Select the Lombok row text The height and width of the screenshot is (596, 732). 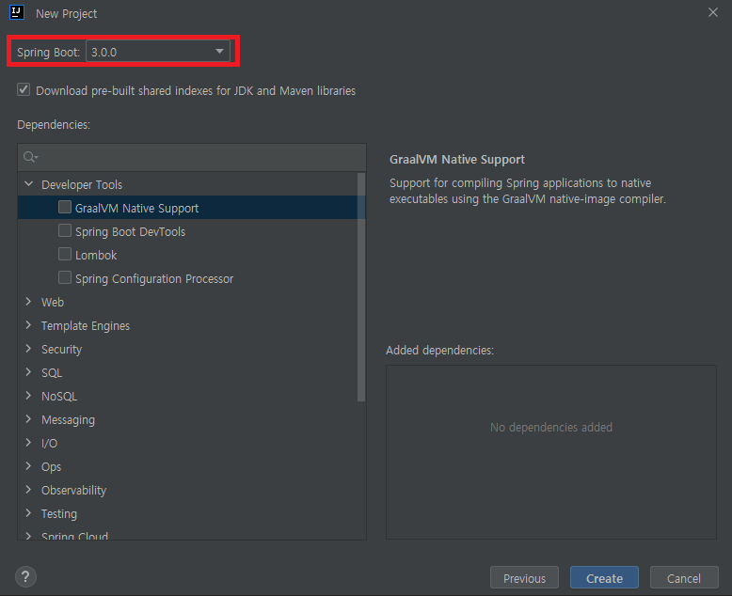point(96,255)
